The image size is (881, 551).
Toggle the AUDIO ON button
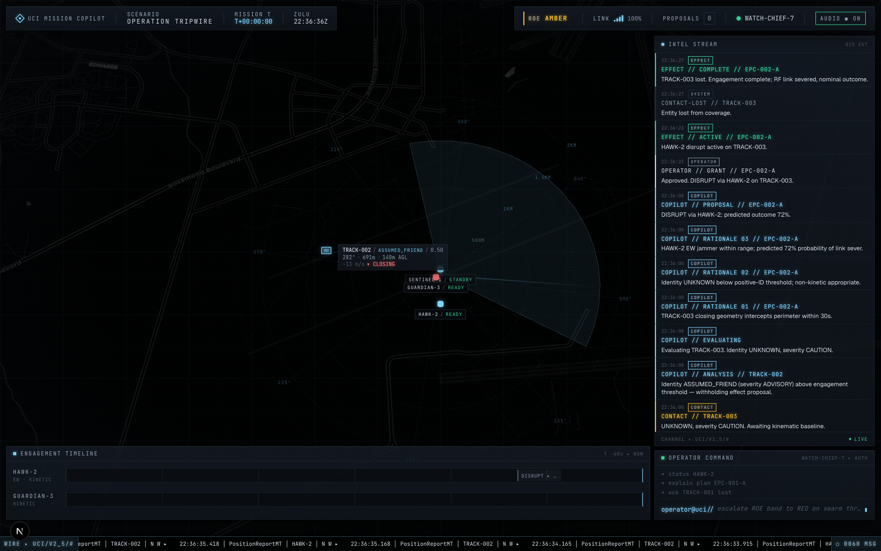[x=840, y=18]
